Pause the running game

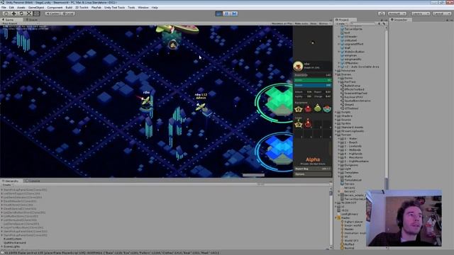(227, 13)
